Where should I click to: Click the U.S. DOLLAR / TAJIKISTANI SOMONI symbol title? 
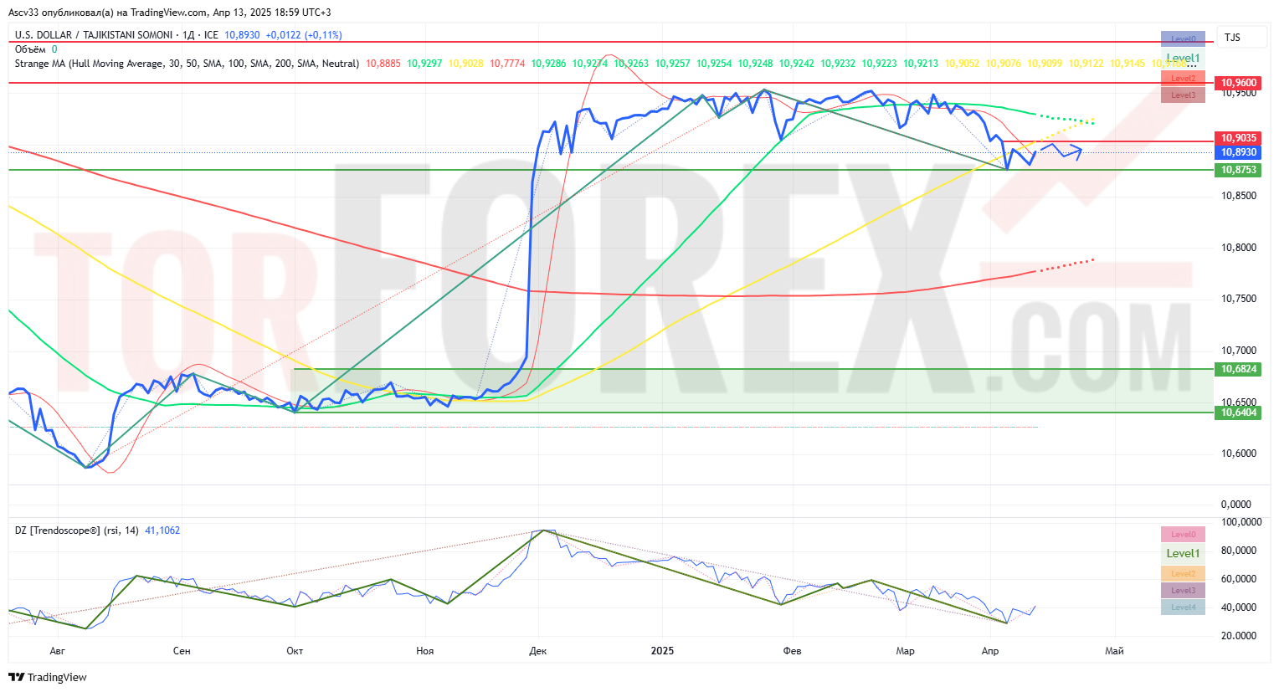(94, 35)
